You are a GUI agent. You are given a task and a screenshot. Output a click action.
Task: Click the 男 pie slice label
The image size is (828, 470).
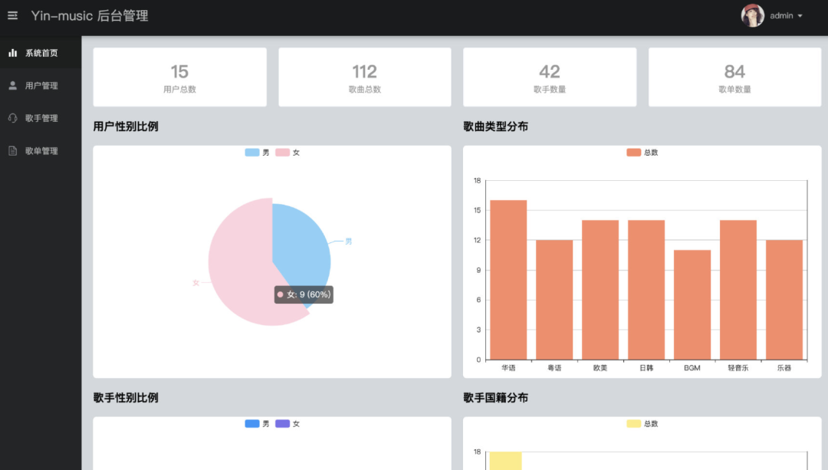[349, 242]
